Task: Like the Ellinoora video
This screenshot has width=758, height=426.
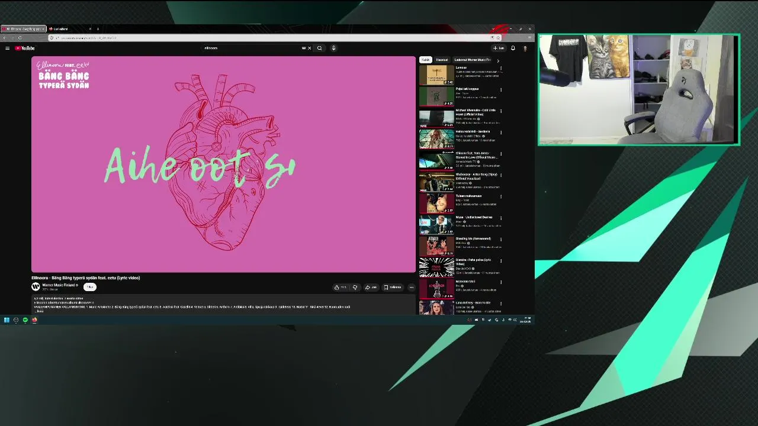Action: [x=341, y=288]
